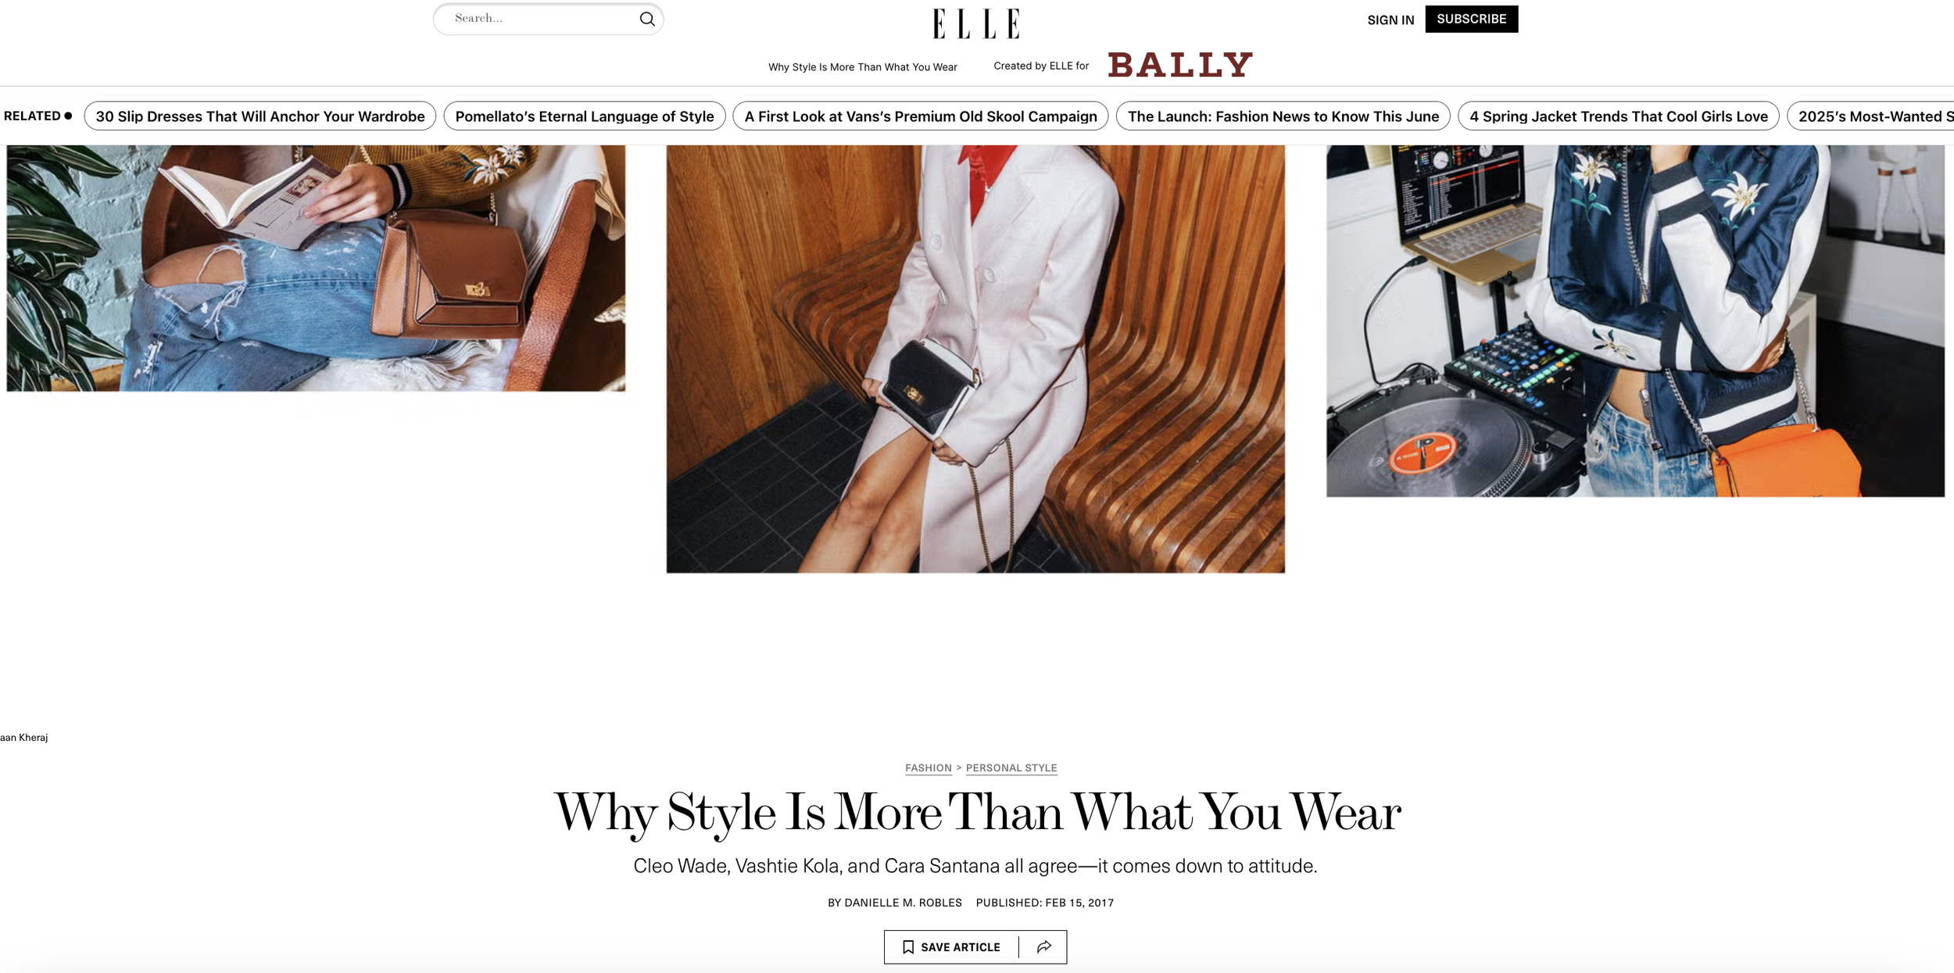Click the share arrow icon

tap(1043, 947)
